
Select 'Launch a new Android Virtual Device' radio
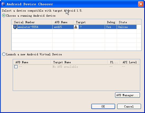tap(4, 54)
